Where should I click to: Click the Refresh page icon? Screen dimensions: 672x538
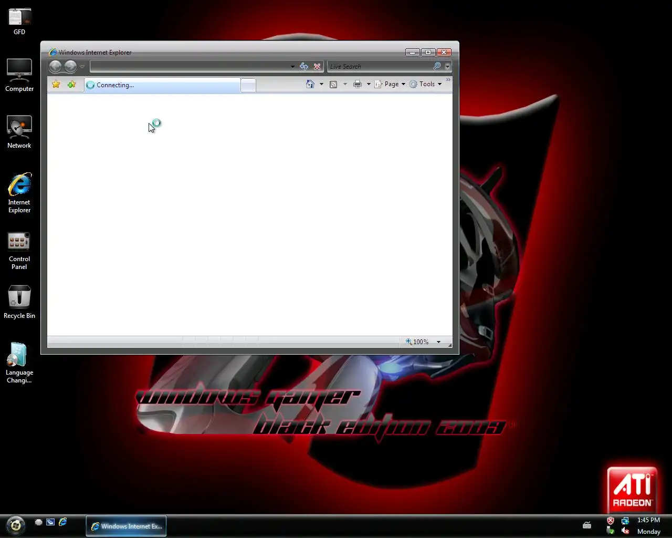coord(304,67)
